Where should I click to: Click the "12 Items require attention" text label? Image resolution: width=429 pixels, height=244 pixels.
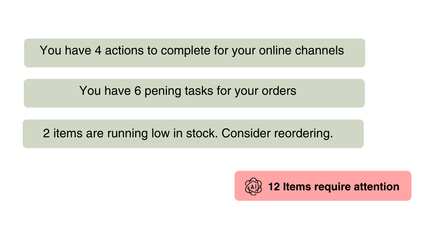(333, 187)
